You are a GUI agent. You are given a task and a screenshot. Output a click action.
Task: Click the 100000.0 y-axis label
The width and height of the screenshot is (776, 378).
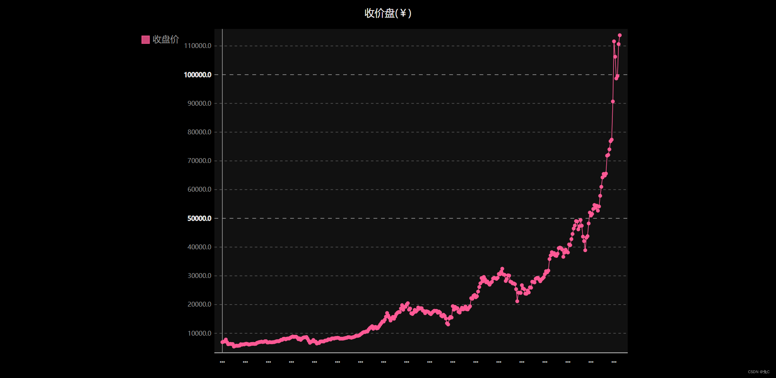click(x=198, y=75)
